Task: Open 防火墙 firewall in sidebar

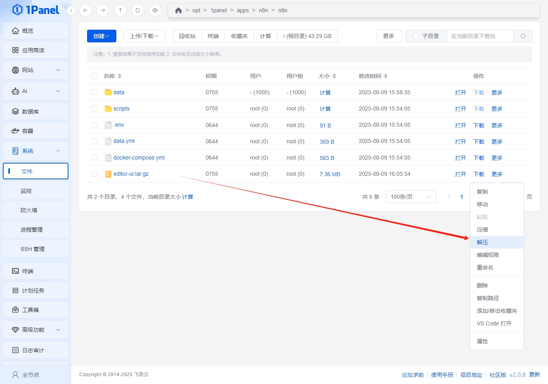Action: [x=36, y=210]
